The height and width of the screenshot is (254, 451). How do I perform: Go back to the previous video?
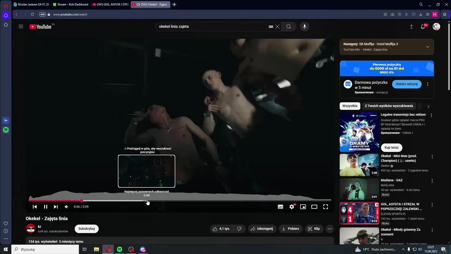[35, 207]
